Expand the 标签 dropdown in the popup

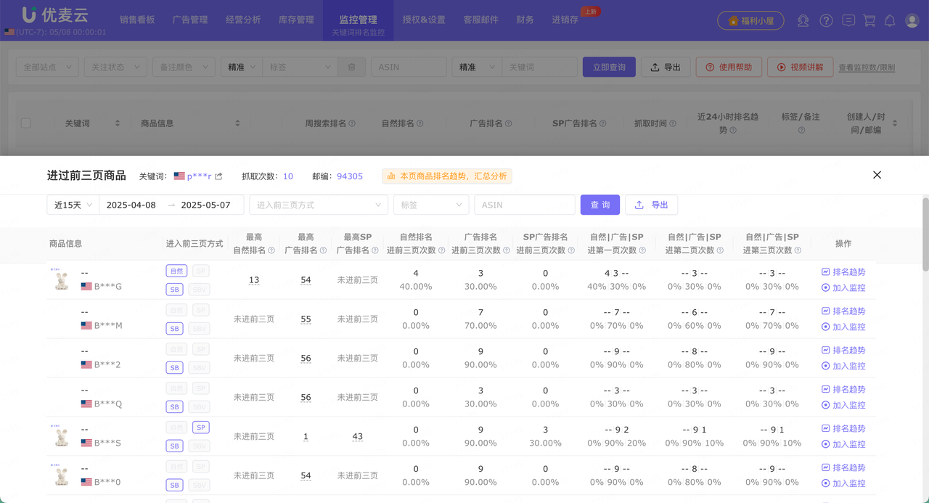(x=430, y=205)
